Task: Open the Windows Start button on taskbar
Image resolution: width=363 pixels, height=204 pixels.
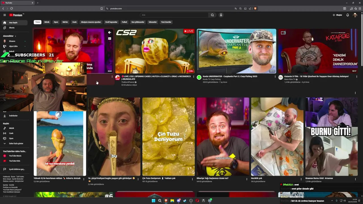Action: [153, 201]
